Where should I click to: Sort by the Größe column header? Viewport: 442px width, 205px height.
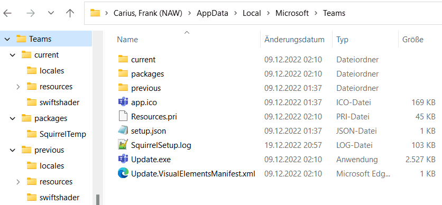pyautogui.click(x=413, y=40)
